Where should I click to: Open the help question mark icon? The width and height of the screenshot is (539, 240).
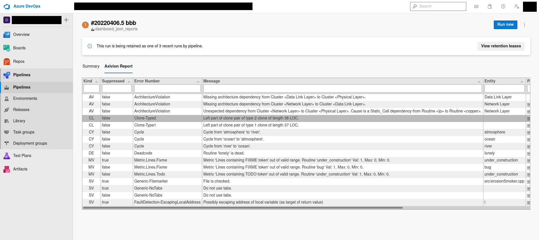click(x=503, y=6)
